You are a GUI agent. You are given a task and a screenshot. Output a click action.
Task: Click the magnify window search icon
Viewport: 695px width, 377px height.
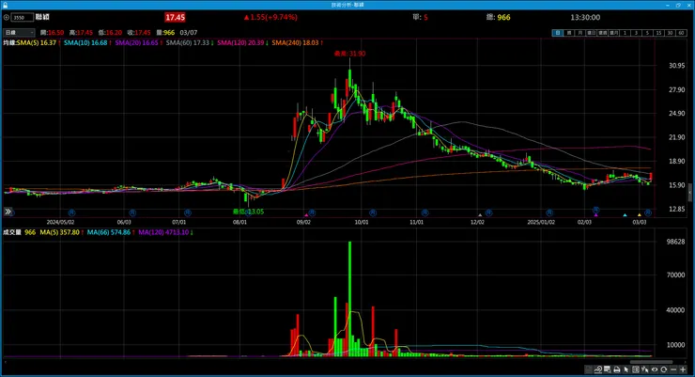point(608,369)
